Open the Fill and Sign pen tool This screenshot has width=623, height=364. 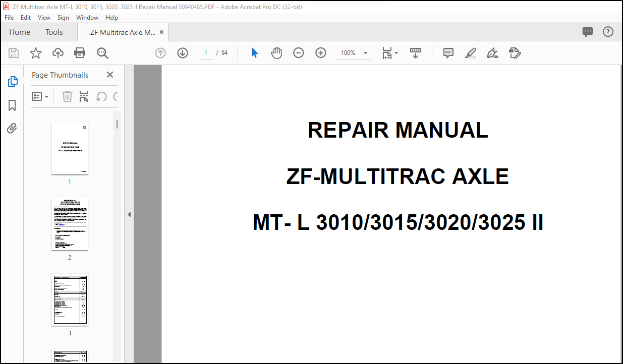492,53
